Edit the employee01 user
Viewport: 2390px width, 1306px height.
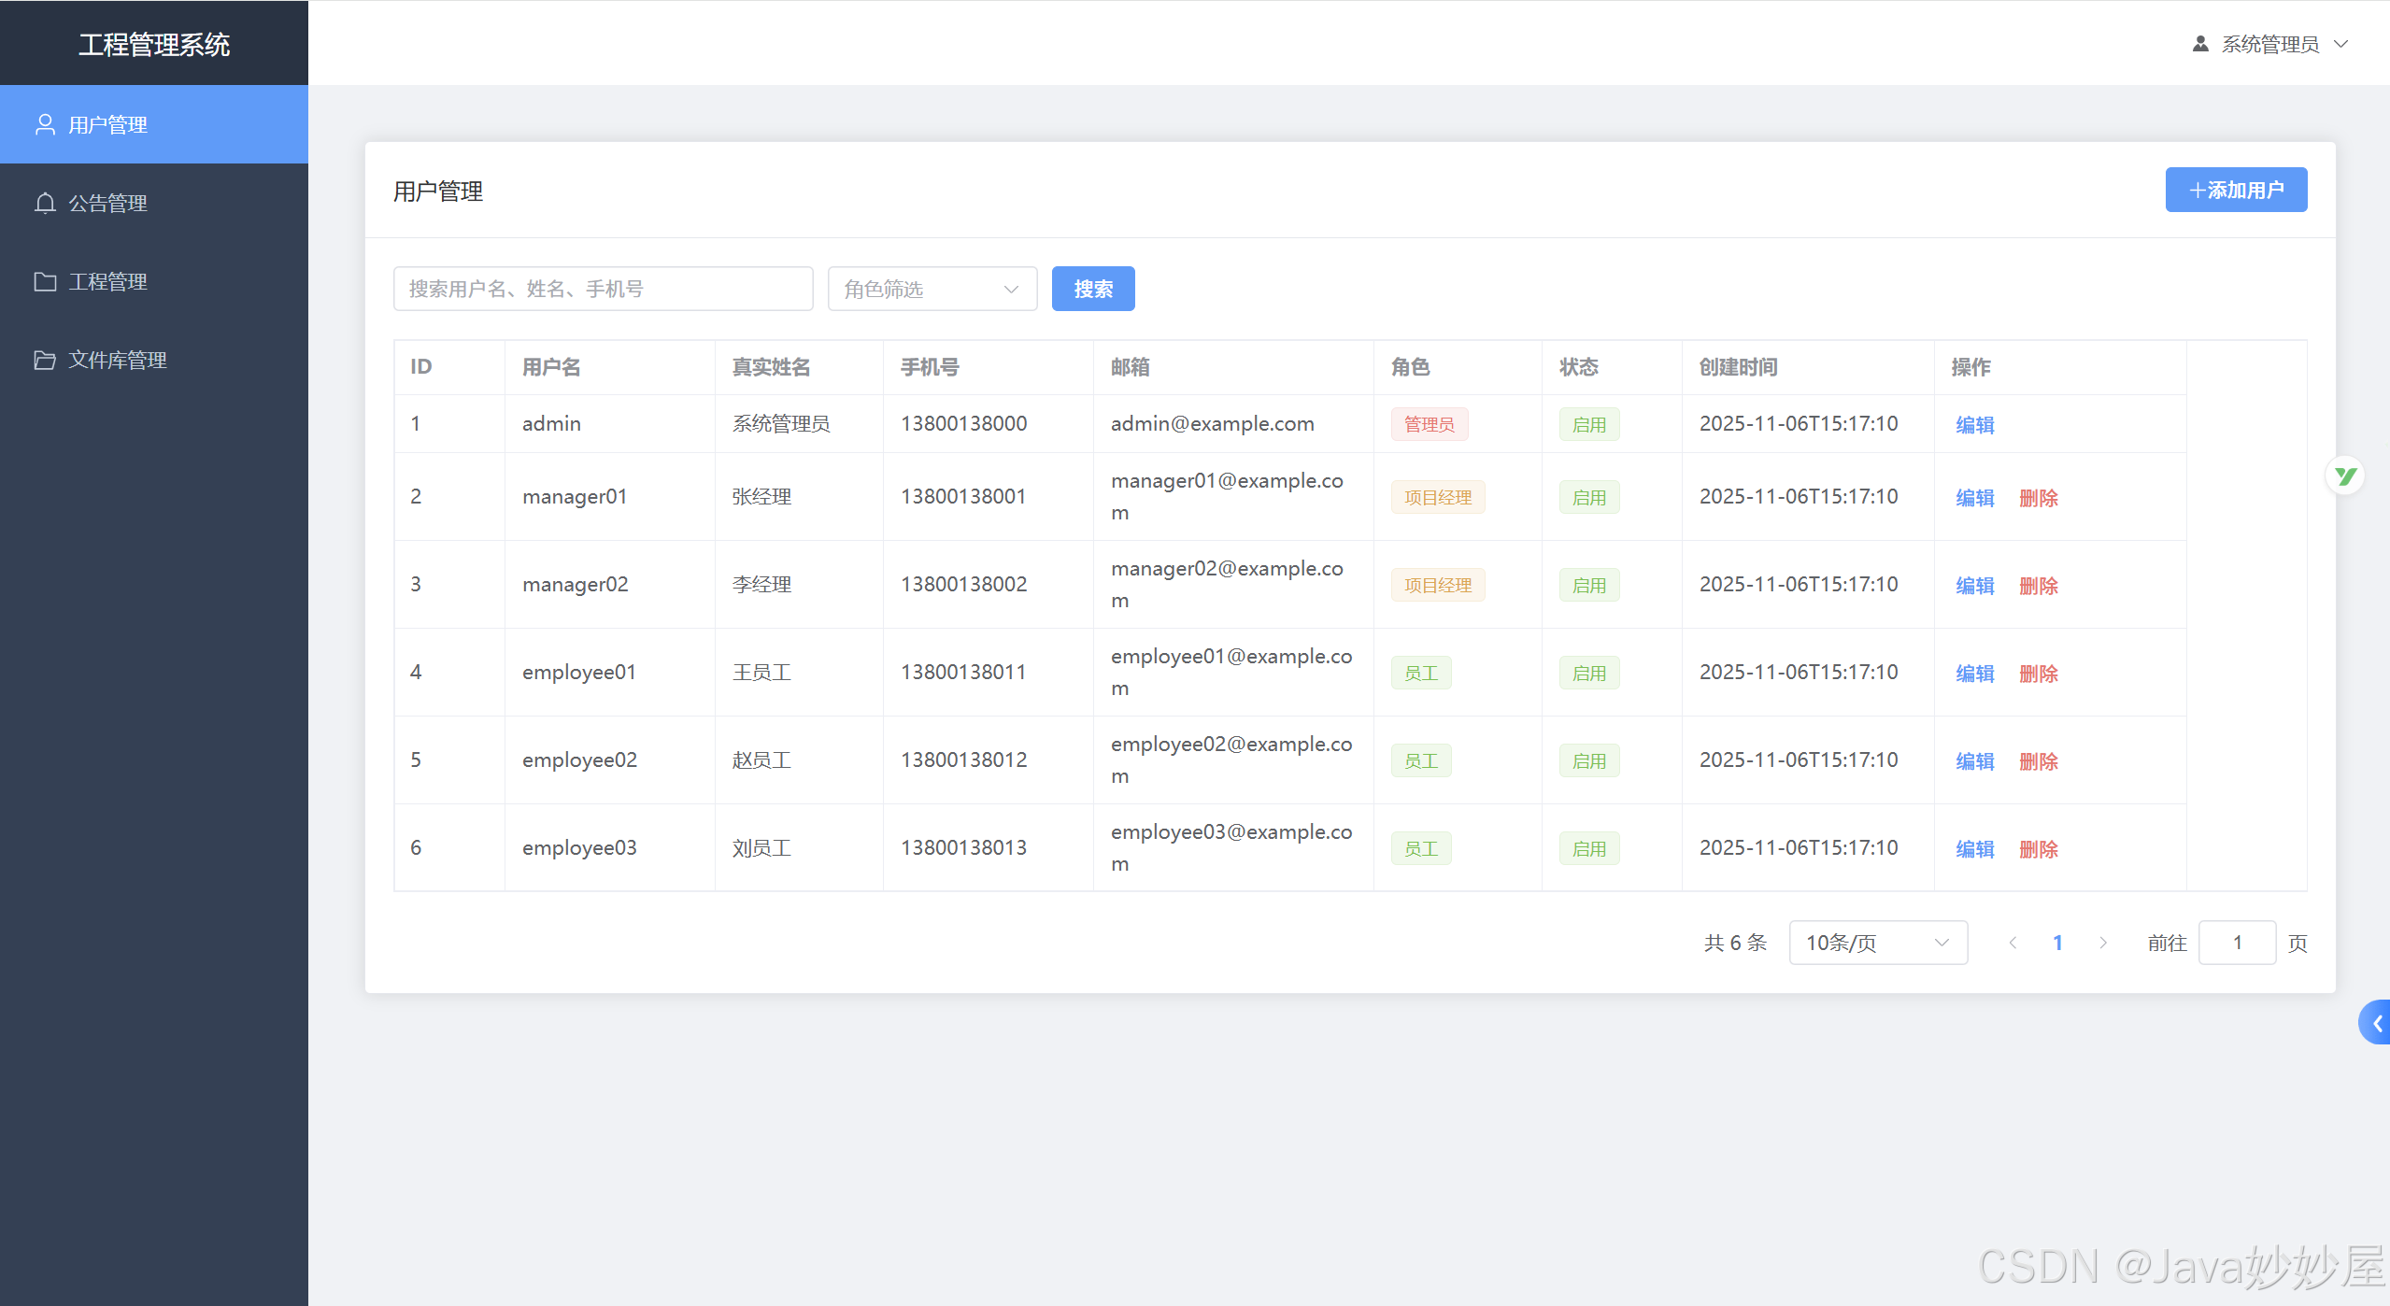click(1975, 673)
